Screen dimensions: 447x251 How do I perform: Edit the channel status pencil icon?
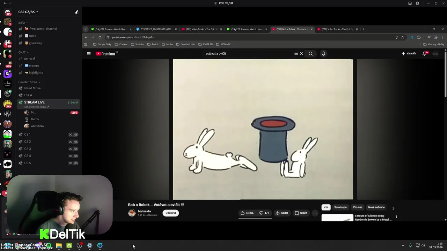click(48, 107)
